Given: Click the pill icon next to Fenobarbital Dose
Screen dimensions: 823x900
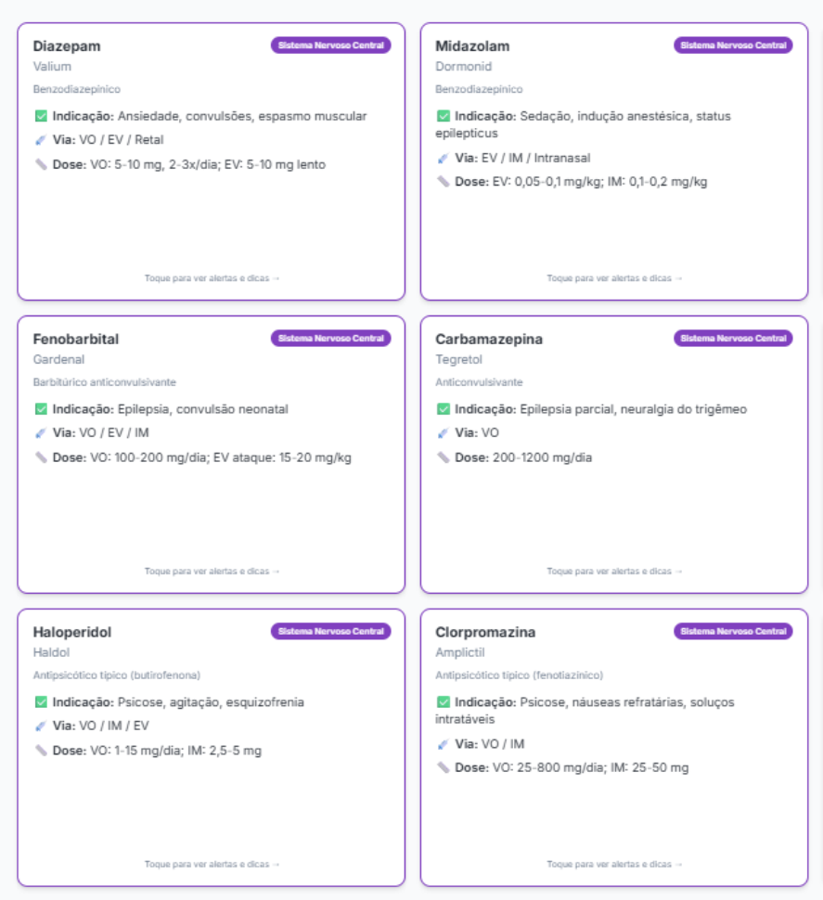Looking at the screenshot, I should pyautogui.click(x=41, y=457).
